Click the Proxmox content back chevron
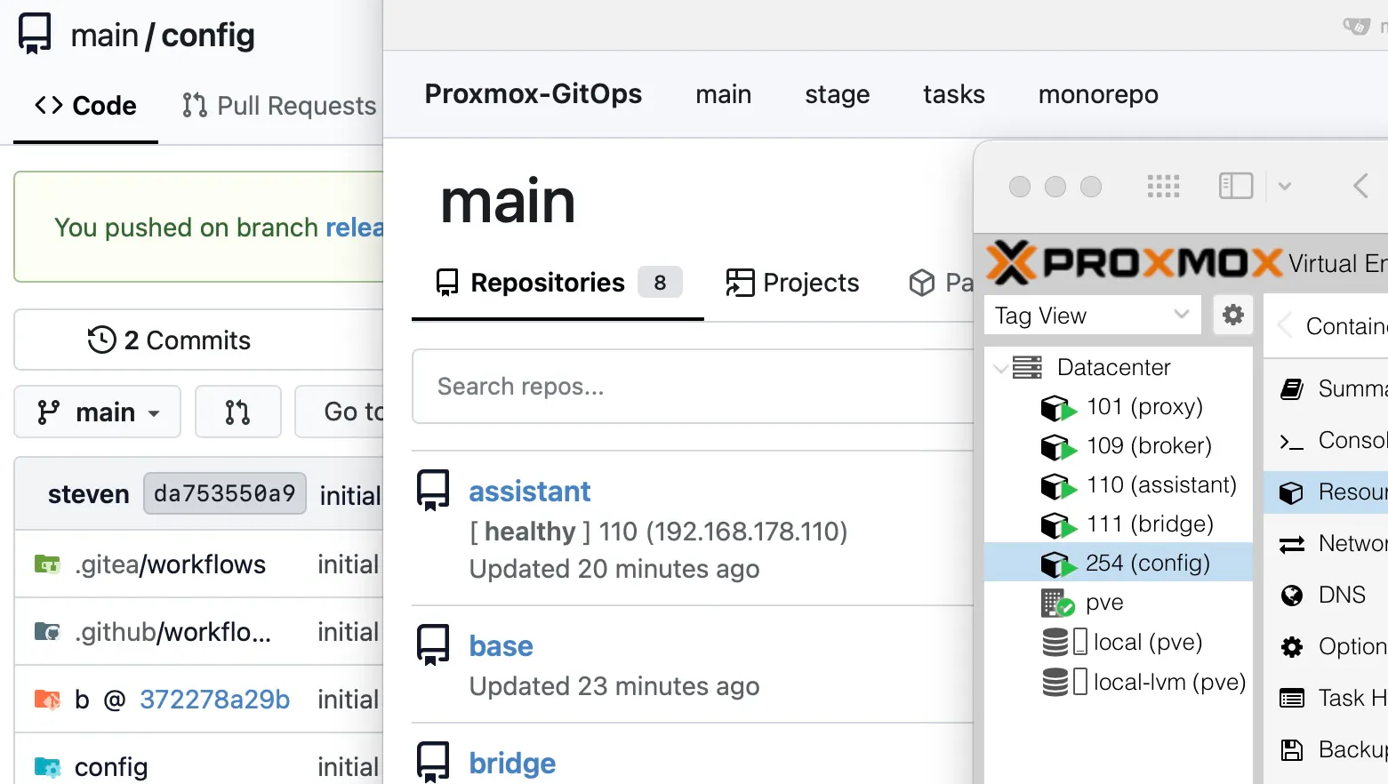Viewport: 1388px width, 784px height. (x=1284, y=326)
